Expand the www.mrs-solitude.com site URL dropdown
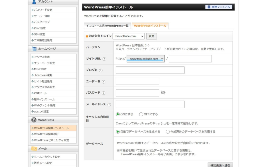271x167 pixels. (x=146, y=59)
